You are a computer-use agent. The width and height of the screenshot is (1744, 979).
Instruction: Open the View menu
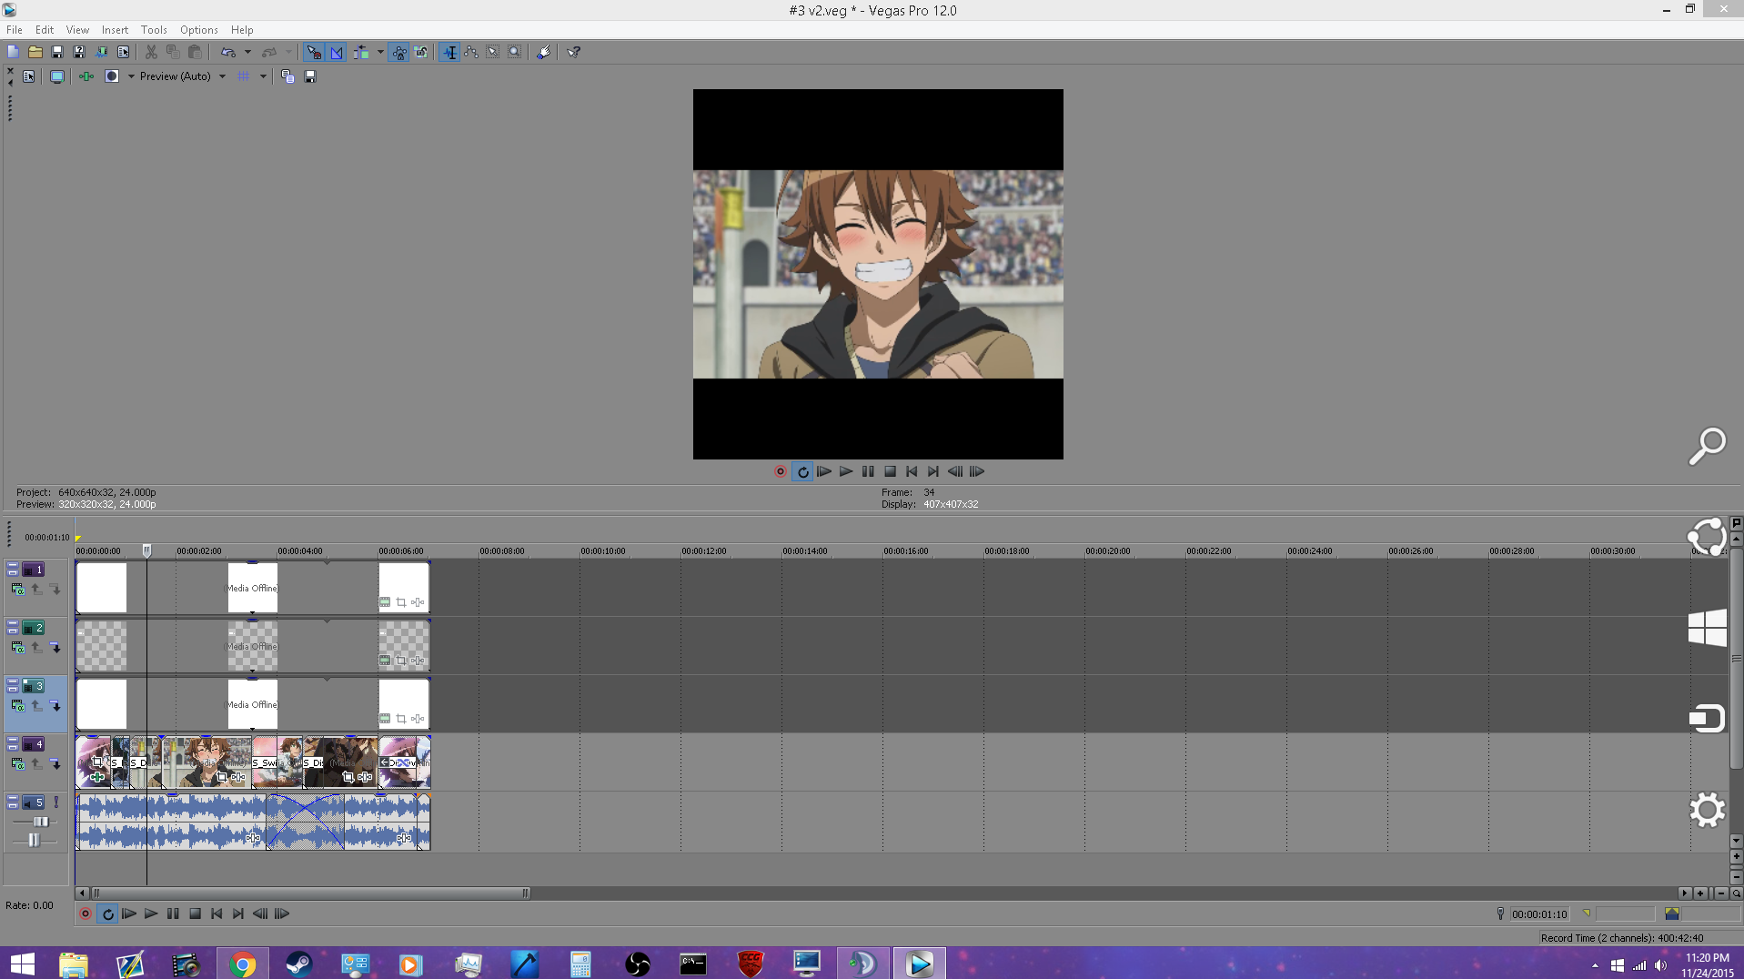click(x=77, y=30)
